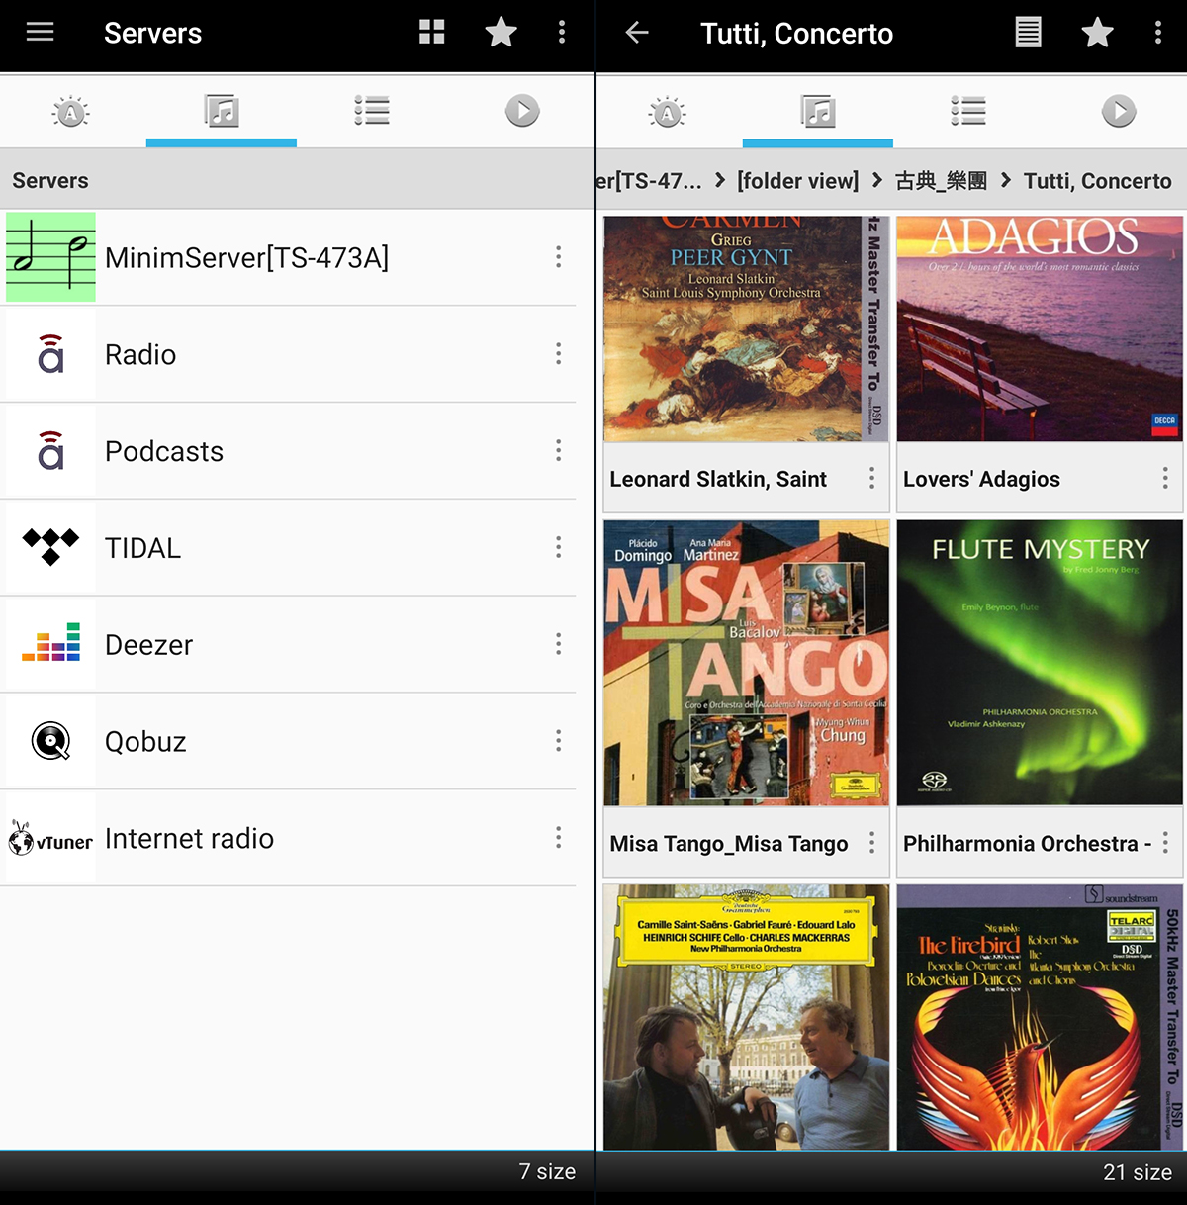Click the MinimServer music note icon
This screenshot has width=1187, height=1205.
tap(50, 257)
